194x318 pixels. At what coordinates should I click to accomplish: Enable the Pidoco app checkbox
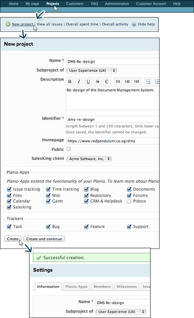(129, 201)
